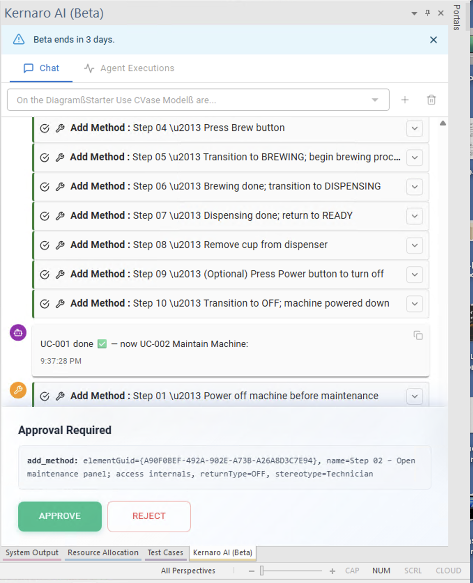
Task: Copy the UC-001 done message
Action: [418, 335]
